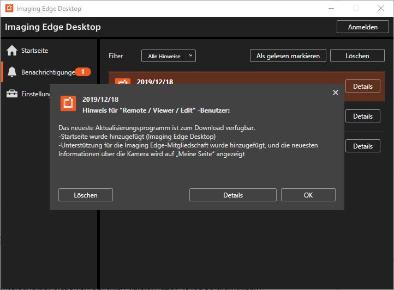Click the Anmelden button
The width and height of the screenshot is (394, 290).
(362, 27)
